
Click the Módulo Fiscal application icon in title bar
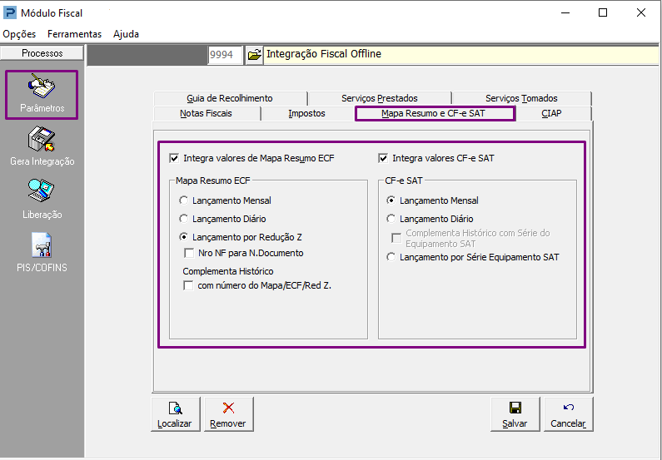[x=10, y=12]
